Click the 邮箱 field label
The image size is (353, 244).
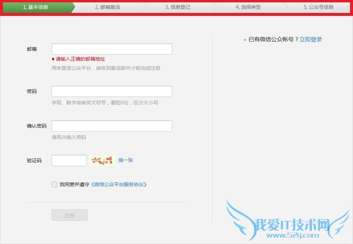click(32, 49)
